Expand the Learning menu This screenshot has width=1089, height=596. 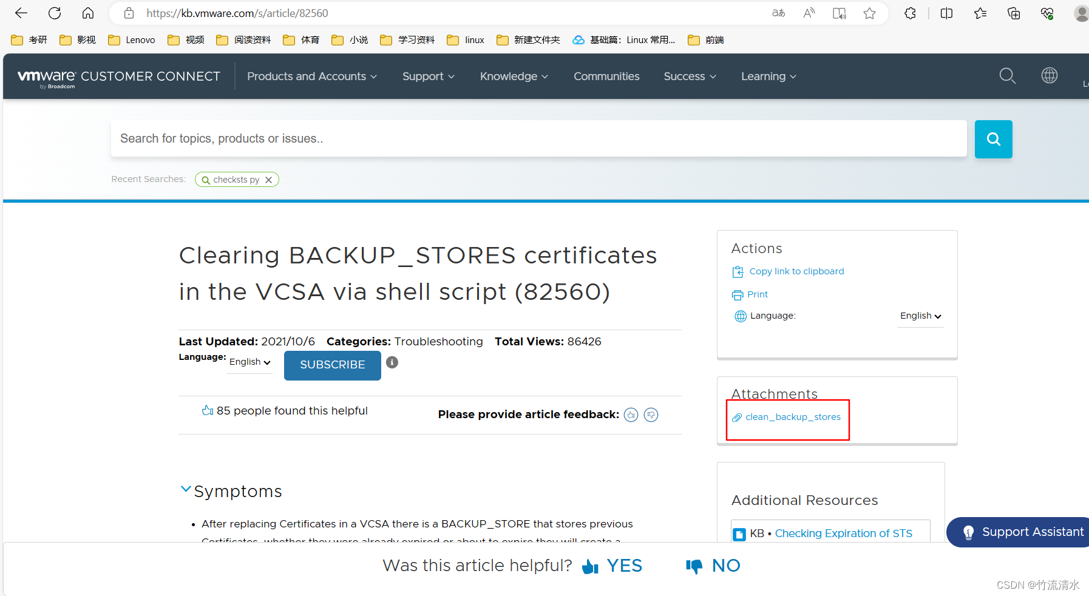coord(768,76)
